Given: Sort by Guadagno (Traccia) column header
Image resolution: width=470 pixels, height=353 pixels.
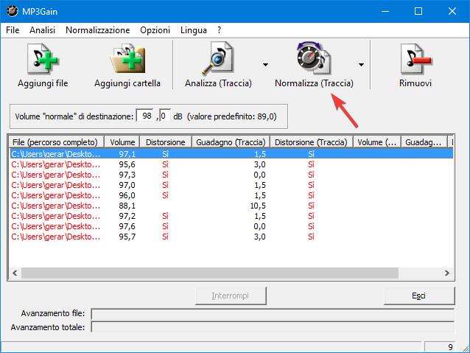Looking at the screenshot, I should click(231, 142).
